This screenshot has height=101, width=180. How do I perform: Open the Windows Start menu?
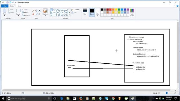click(3, 98)
